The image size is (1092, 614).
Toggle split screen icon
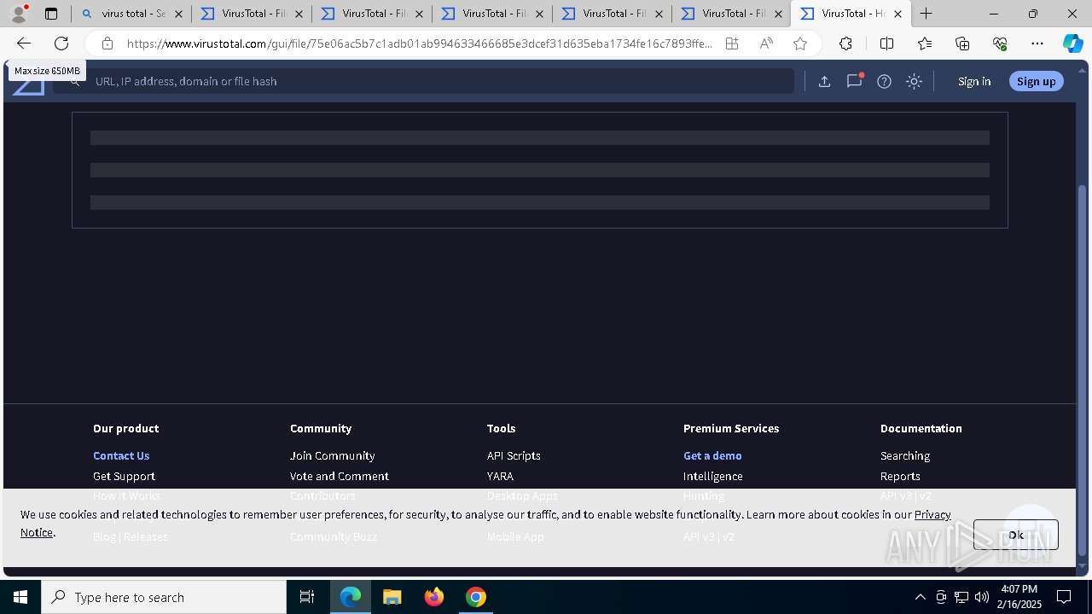click(x=886, y=43)
